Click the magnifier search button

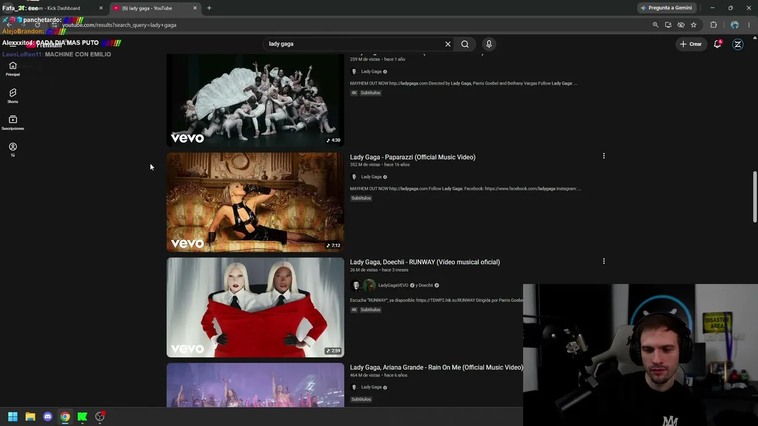click(465, 44)
